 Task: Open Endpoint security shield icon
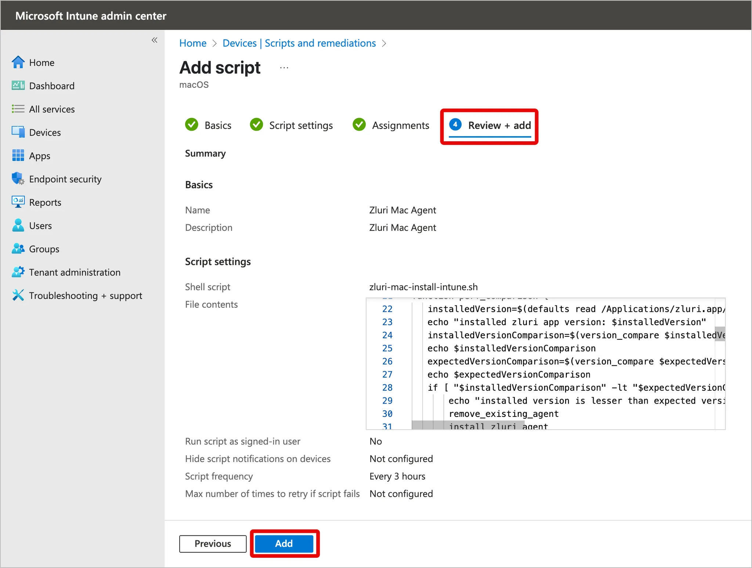pos(18,179)
